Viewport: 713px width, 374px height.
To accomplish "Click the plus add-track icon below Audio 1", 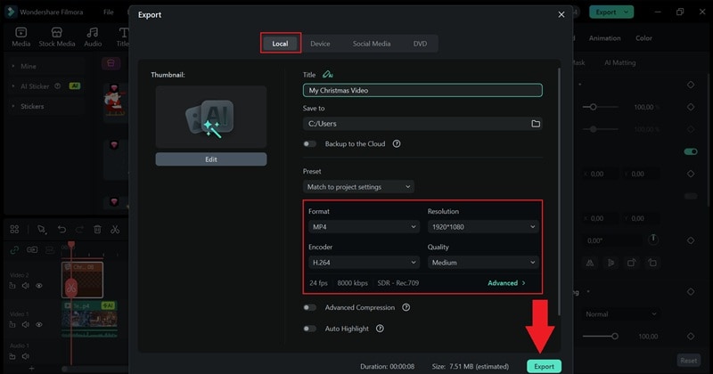I will [x=31, y=369].
